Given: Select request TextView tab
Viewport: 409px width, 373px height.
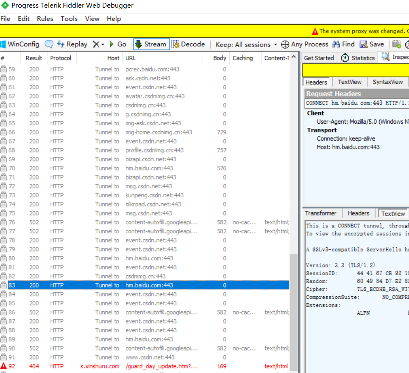Looking at the screenshot, I should point(350,82).
